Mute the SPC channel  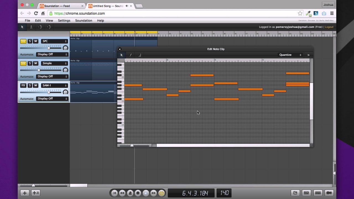click(35, 41)
